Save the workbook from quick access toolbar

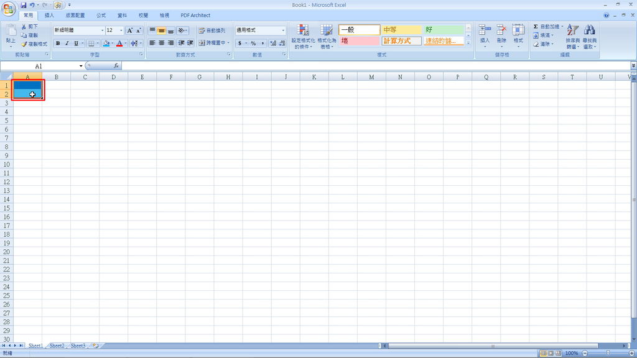[23, 5]
